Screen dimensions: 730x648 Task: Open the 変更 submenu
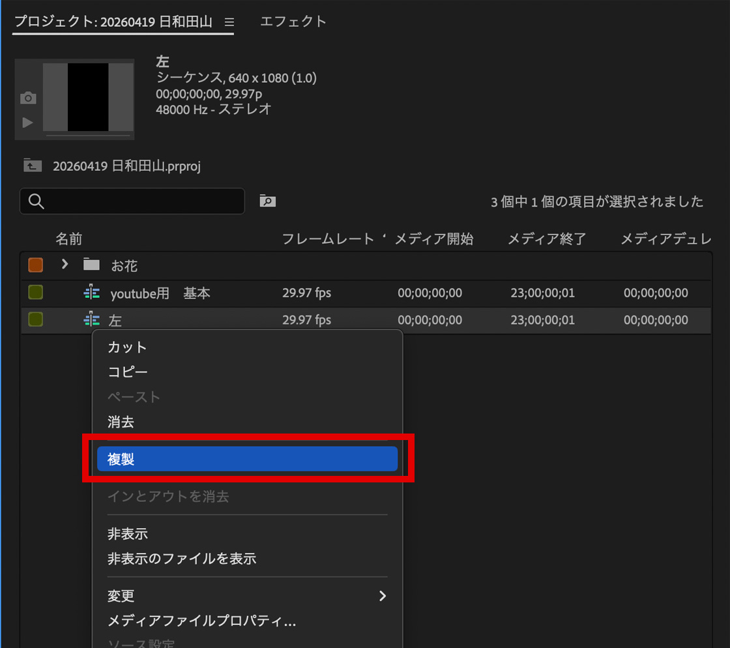point(247,596)
